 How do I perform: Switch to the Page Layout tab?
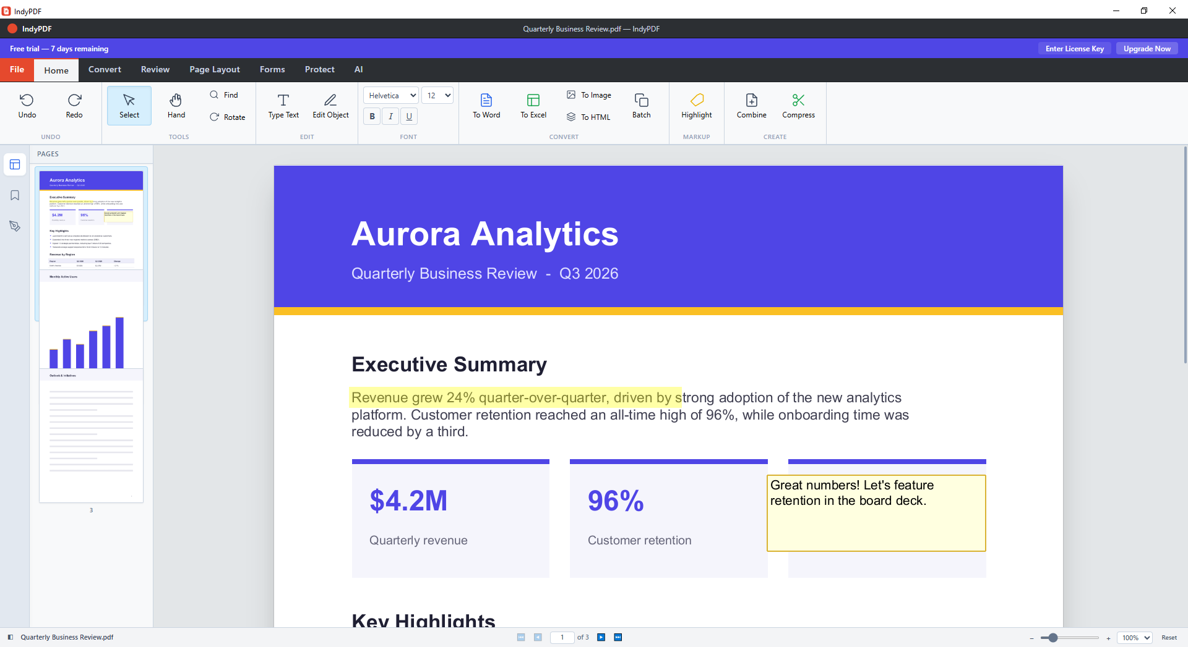(x=215, y=69)
